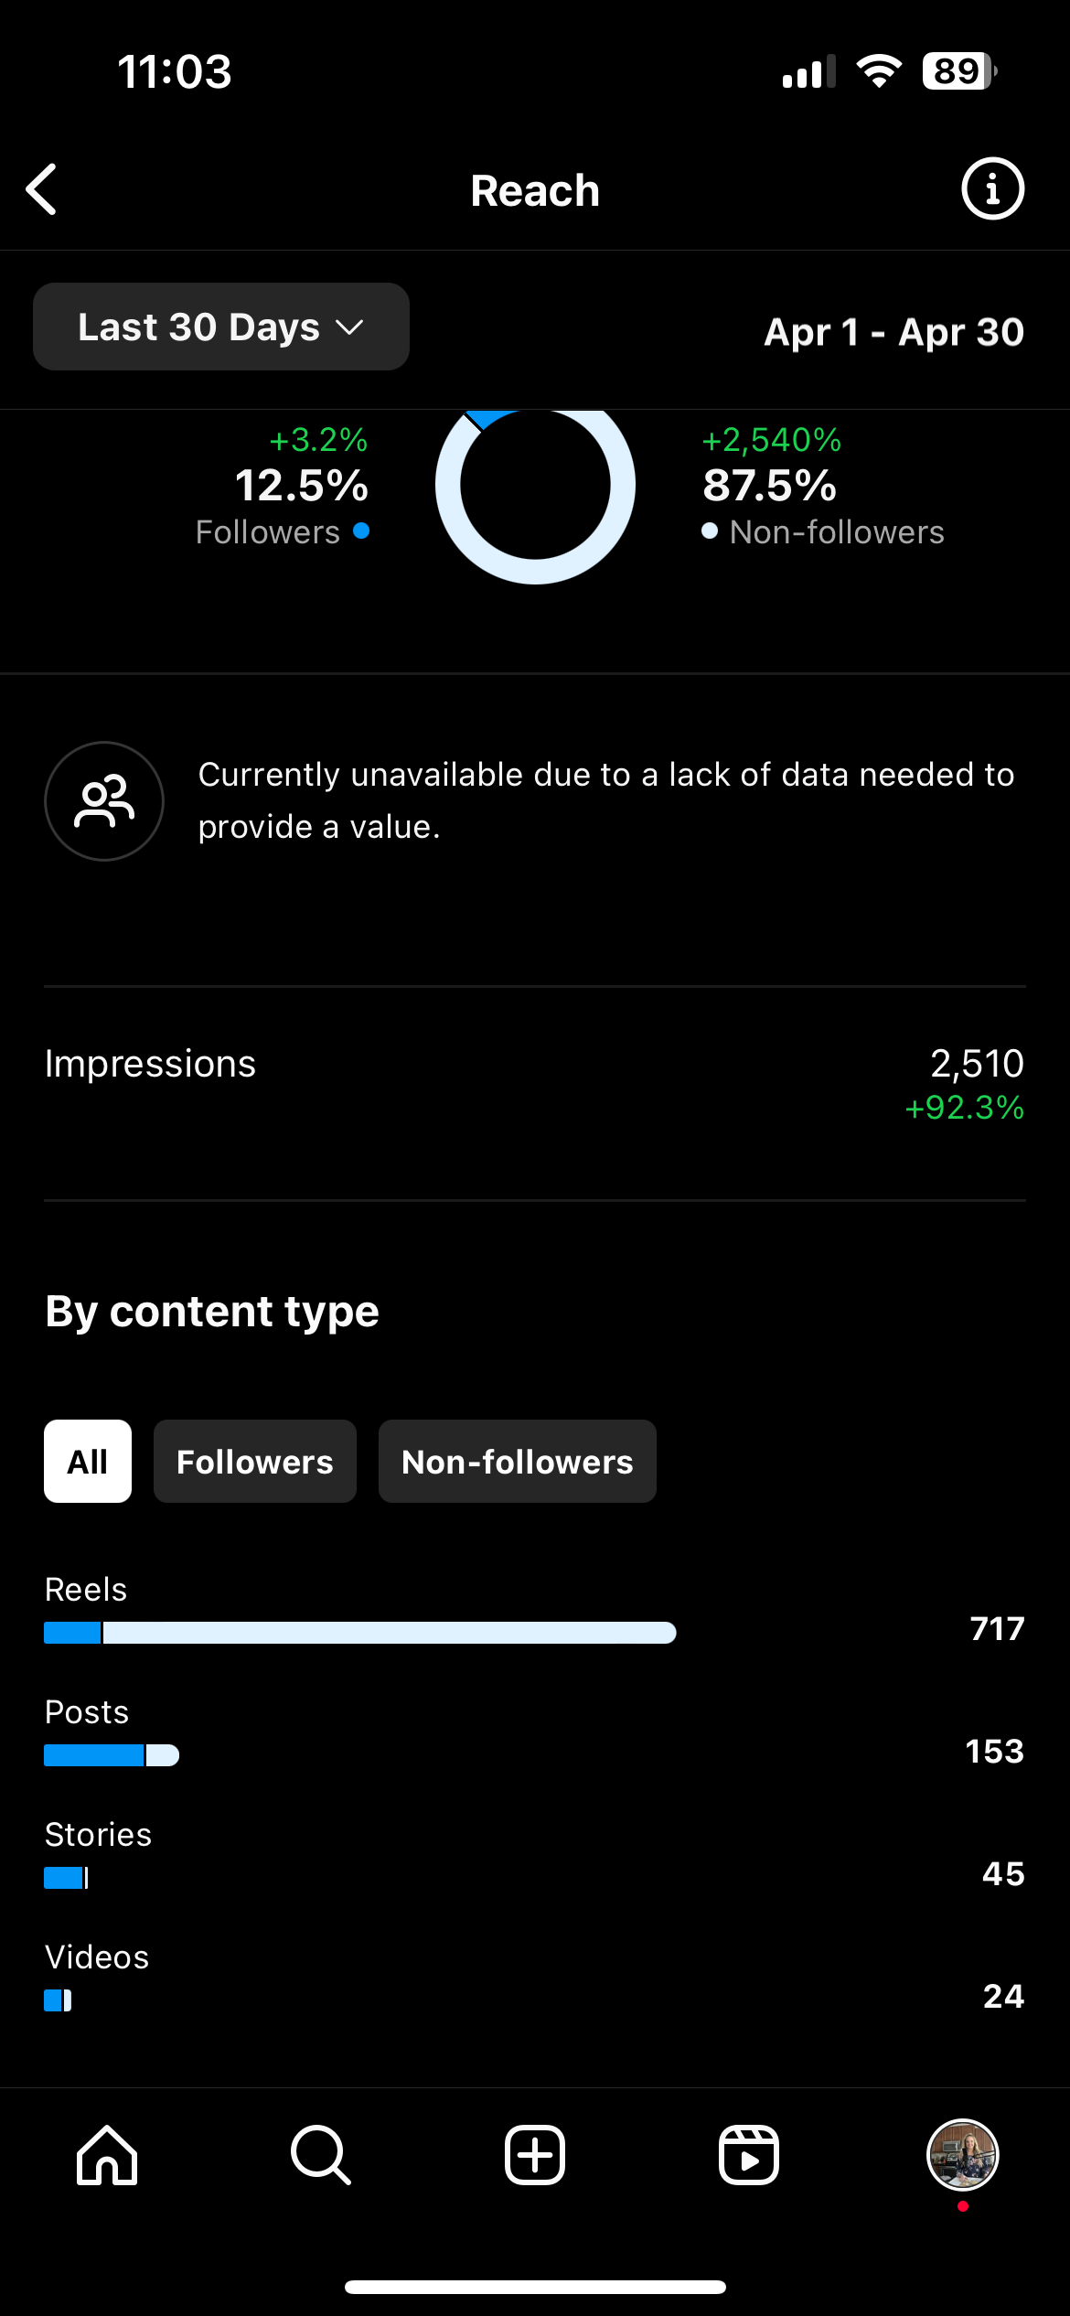Open the profile picture tab
The width and height of the screenshot is (1070, 2316).
click(x=962, y=2155)
